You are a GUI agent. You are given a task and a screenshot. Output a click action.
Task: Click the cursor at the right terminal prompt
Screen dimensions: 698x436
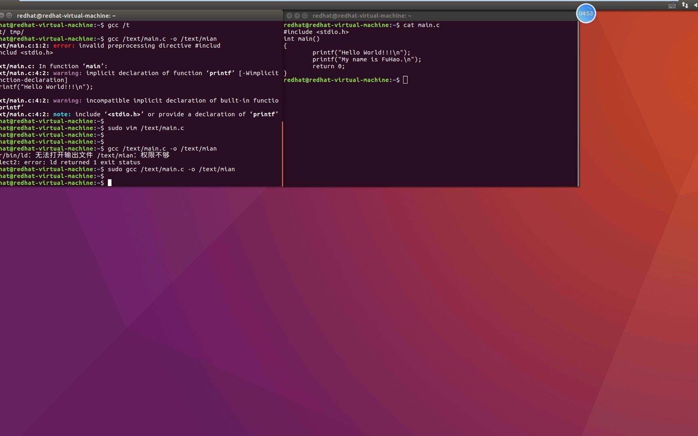point(405,80)
